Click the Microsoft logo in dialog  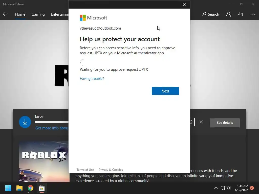pyautogui.click(x=94, y=18)
